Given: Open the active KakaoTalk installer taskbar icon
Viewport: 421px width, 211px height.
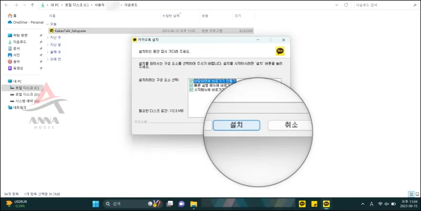Looking at the screenshot, I should (x=326, y=204).
